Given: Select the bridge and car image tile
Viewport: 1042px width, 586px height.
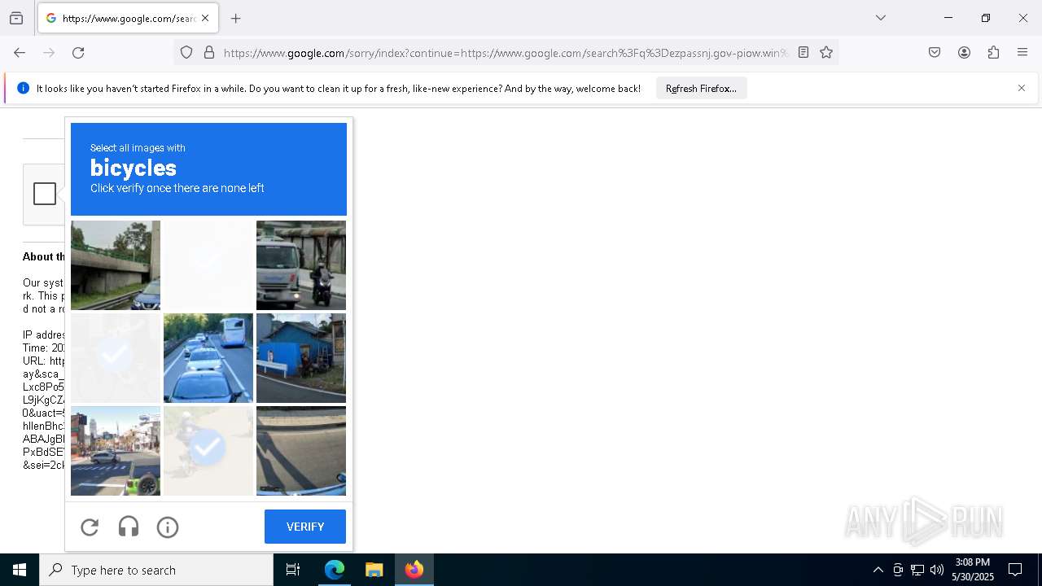Looking at the screenshot, I should point(116,265).
